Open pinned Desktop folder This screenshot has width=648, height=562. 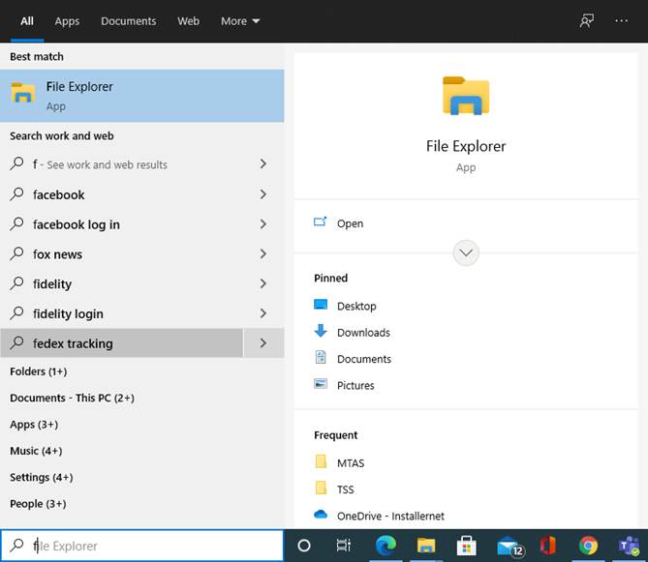[356, 307]
